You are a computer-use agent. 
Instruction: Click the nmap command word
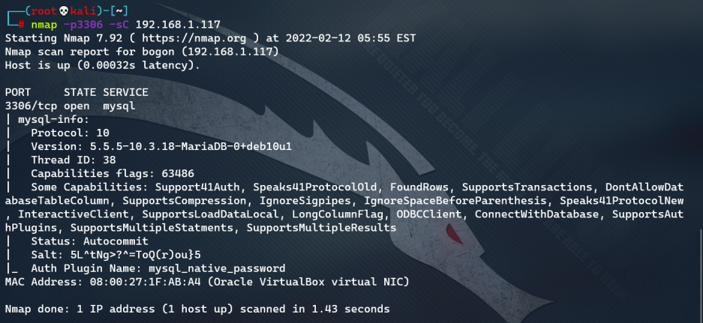44,25
